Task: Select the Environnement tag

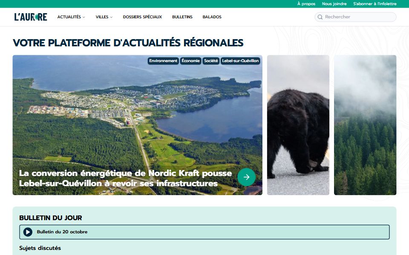Action: (163, 61)
